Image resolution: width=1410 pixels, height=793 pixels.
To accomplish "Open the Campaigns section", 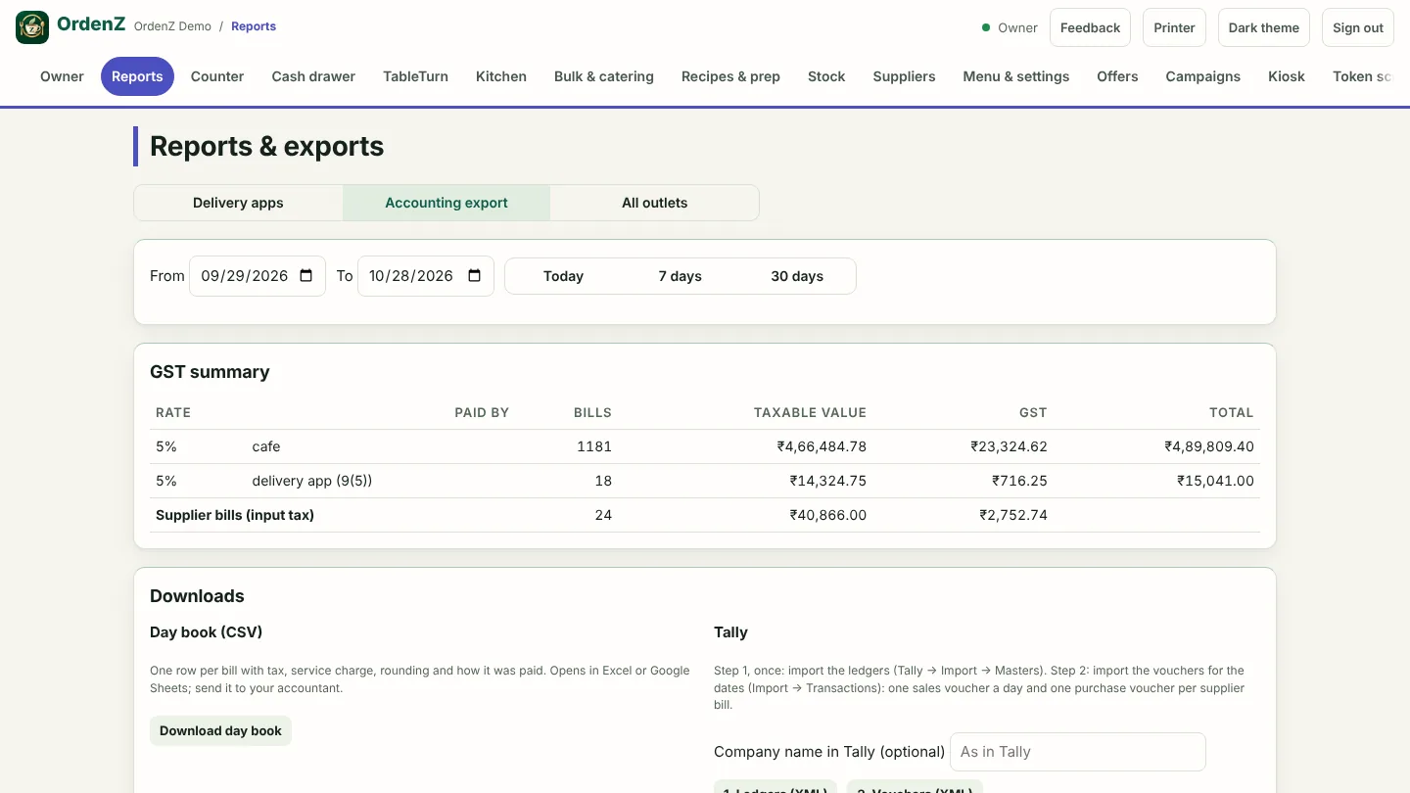I will point(1202,76).
